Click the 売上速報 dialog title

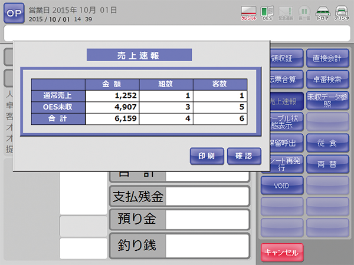coord(139,55)
